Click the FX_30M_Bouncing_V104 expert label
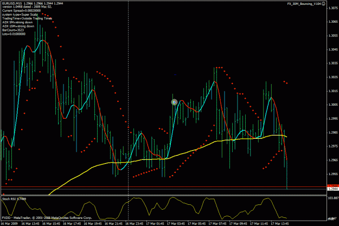This screenshot has width=339, height=226. (304, 4)
